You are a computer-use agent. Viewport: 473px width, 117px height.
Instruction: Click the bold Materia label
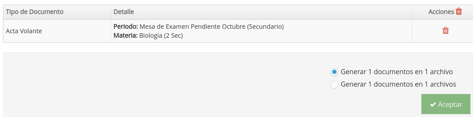[126, 35]
